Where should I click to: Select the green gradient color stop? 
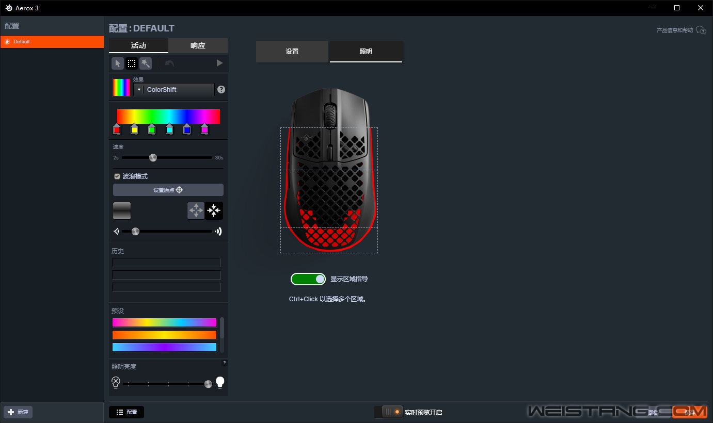[x=152, y=129]
